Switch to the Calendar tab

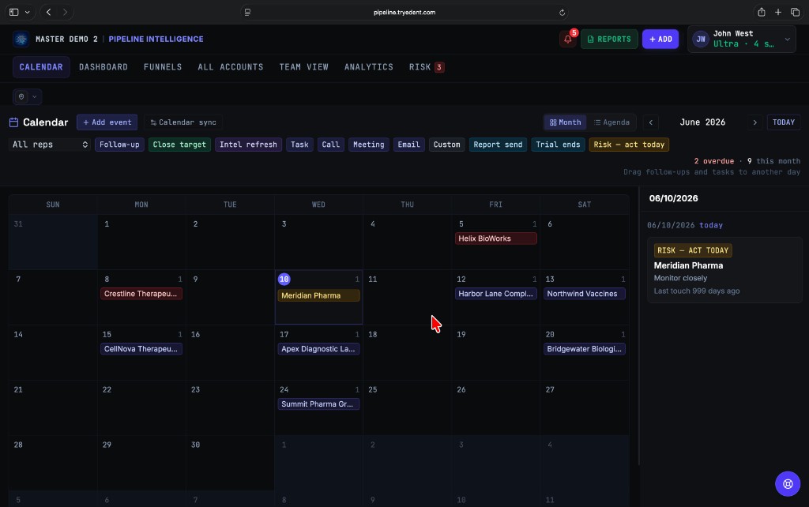pos(41,67)
